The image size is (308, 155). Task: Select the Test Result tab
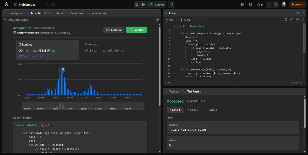[192, 91]
